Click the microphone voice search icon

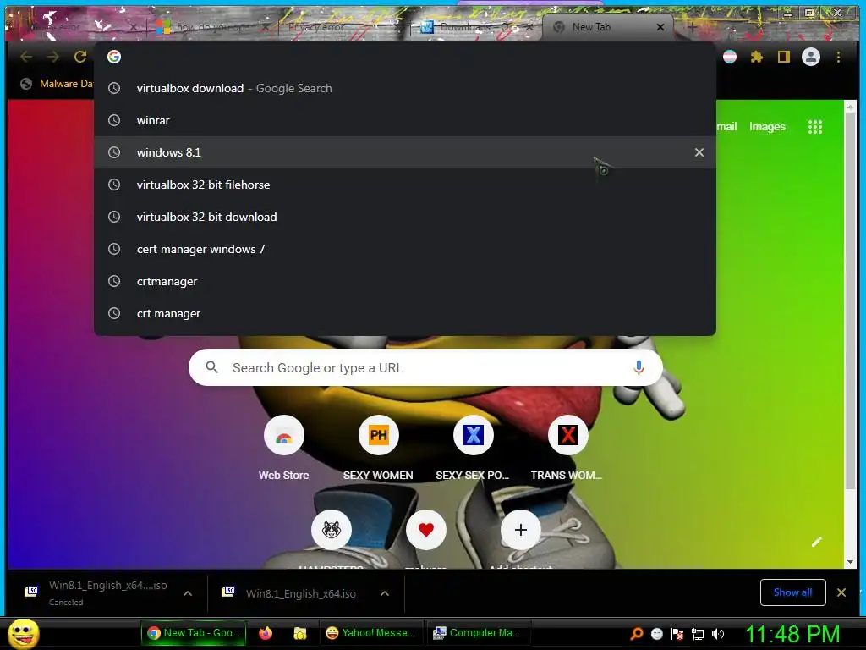click(x=639, y=367)
